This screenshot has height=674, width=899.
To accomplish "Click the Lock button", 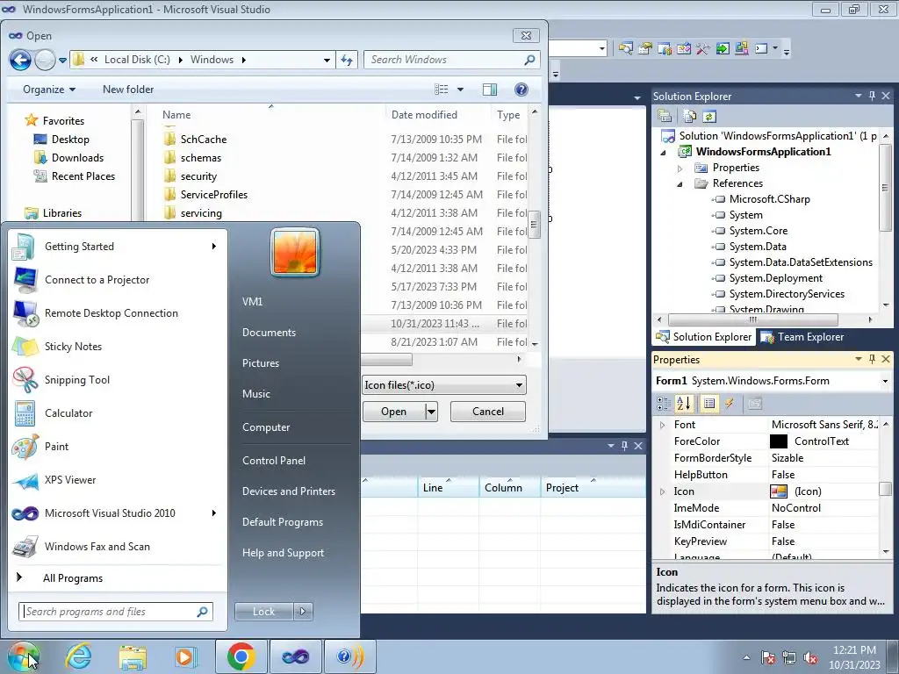I will point(263,612).
